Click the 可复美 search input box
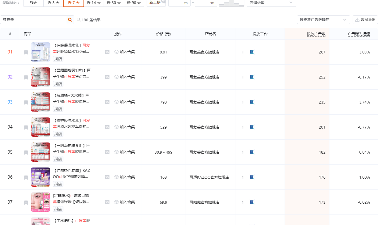 33,20
